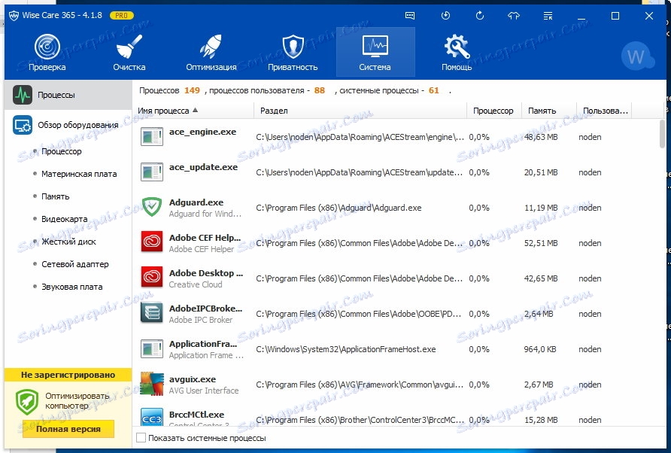Sort by Имя процесса column header
This screenshot has width=671, height=453.
click(193, 111)
